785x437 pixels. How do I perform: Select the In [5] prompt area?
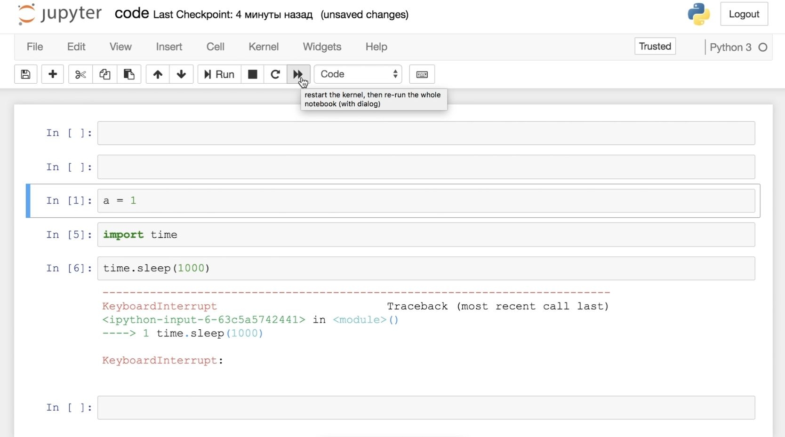69,235
